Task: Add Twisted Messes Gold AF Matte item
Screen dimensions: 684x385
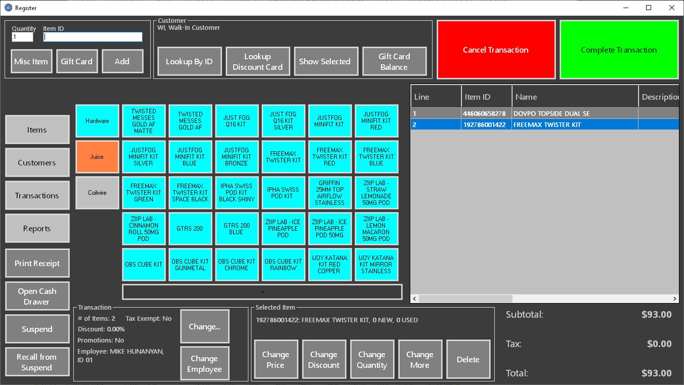Action: [144, 121]
